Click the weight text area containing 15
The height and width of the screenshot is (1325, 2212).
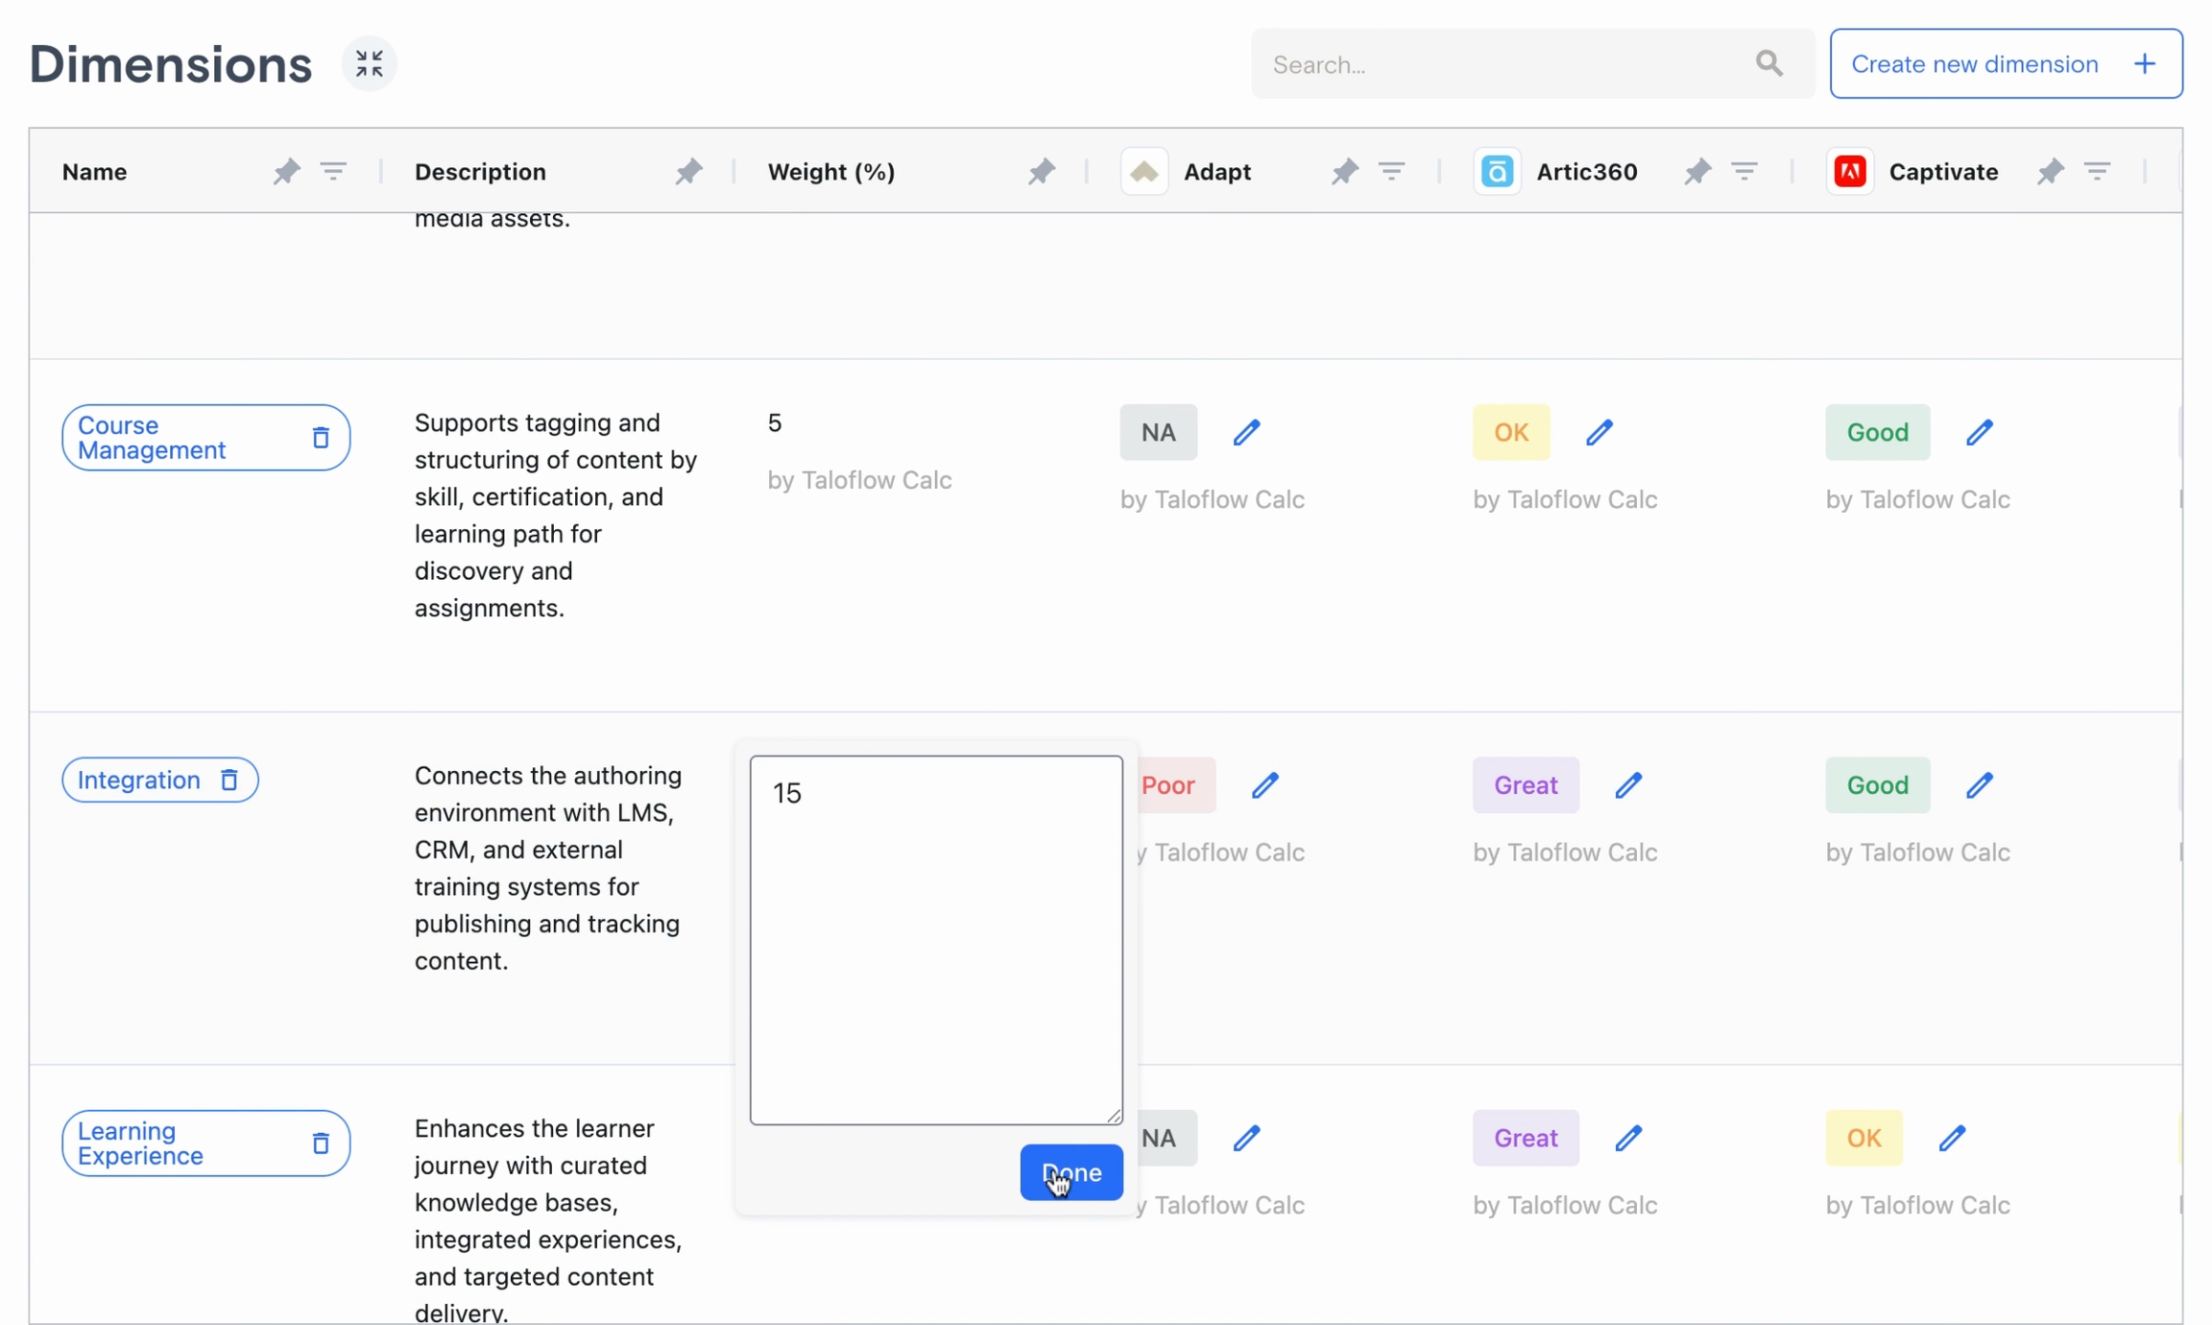pyautogui.click(x=935, y=939)
